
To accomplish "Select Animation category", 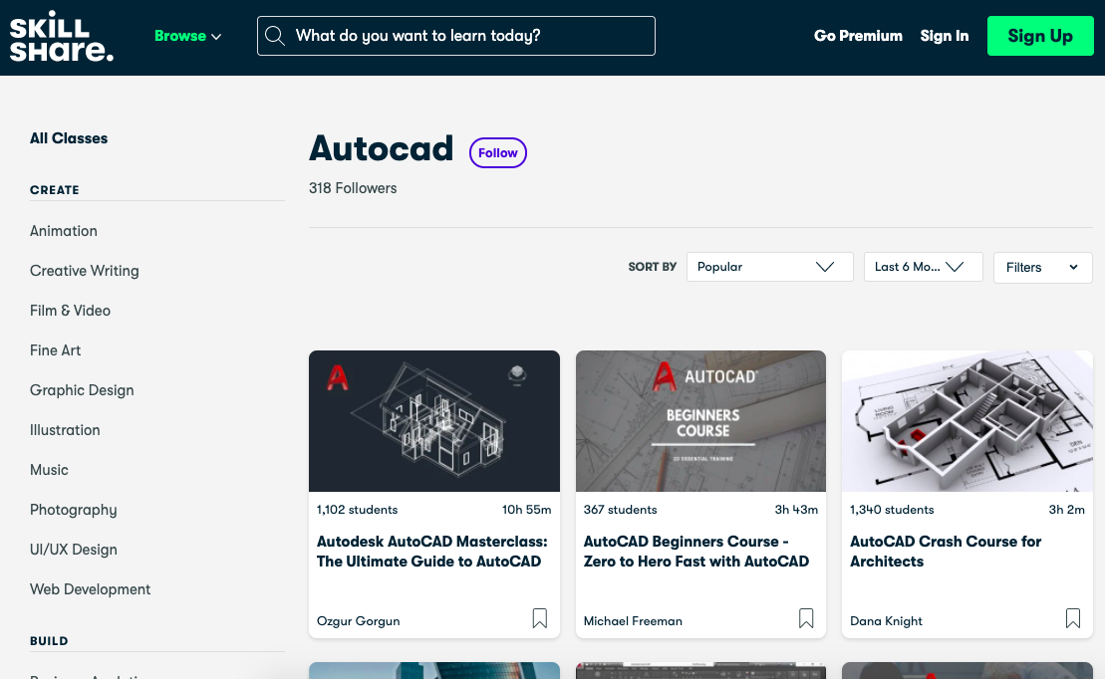I will point(64,231).
